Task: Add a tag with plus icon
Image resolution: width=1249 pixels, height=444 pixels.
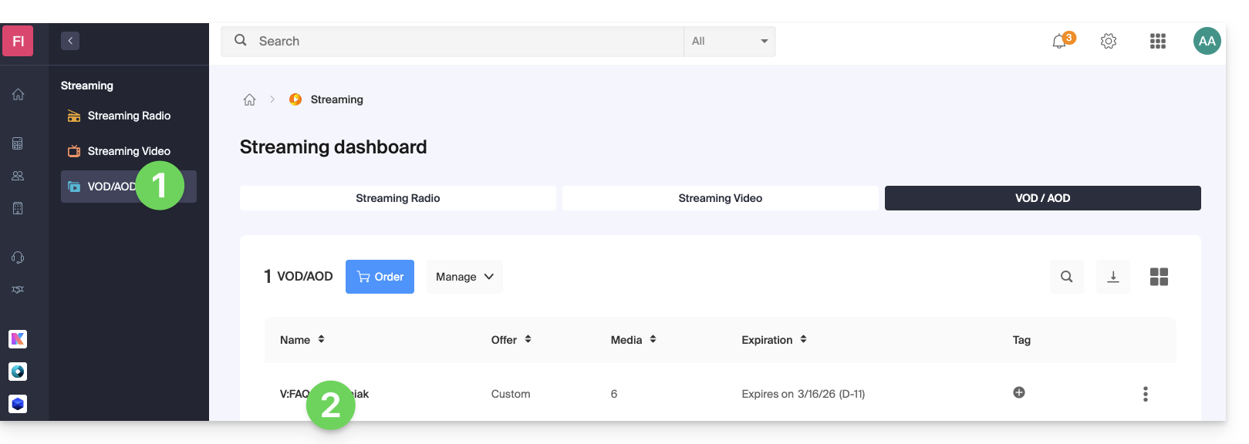Action: (x=1019, y=392)
